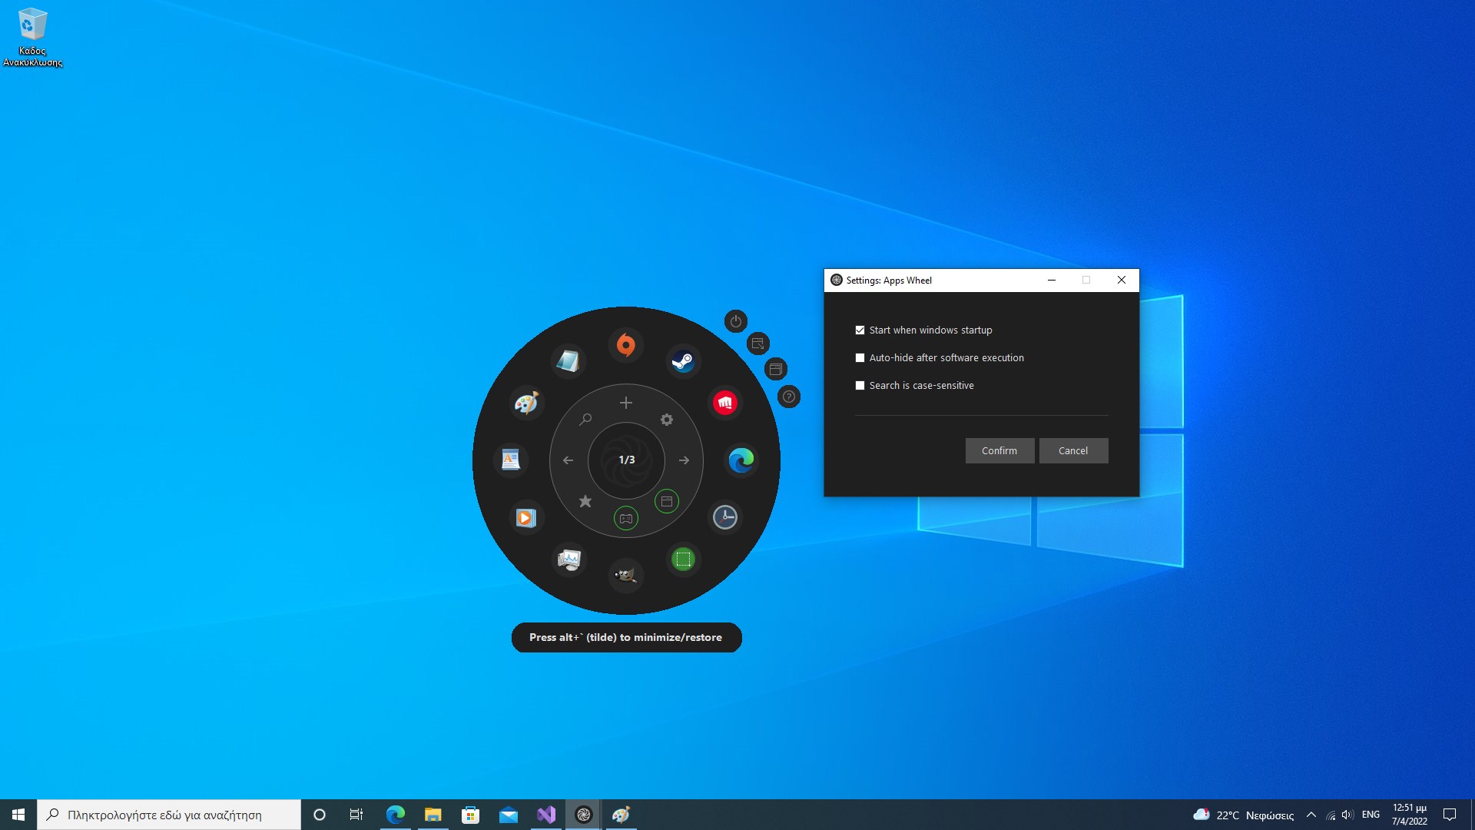1475x830 pixels.
Task: Go to next wheel page arrow
Action: (x=684, y=460)
